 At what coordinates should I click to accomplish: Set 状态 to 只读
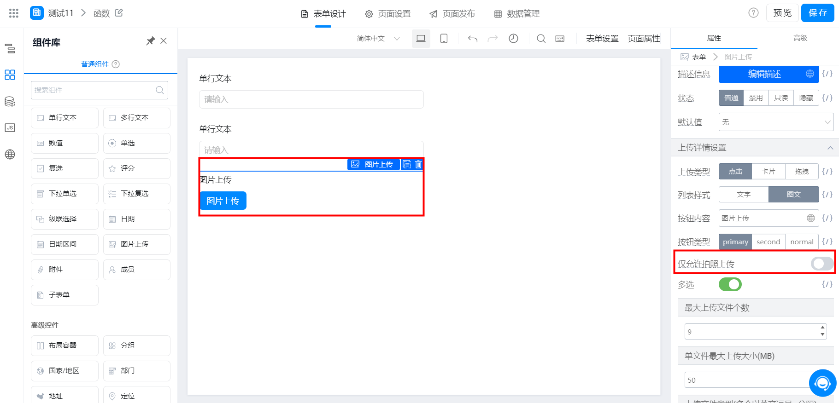[x=781, y=98]
